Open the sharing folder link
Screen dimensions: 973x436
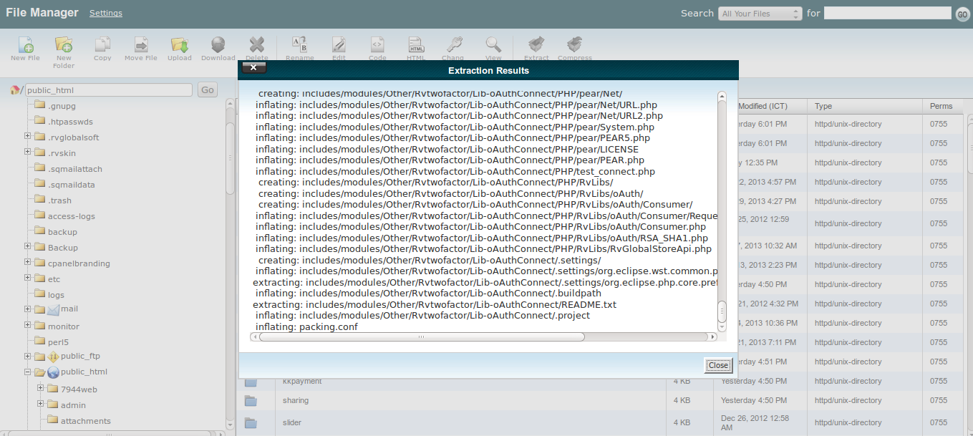pos(296,401)
